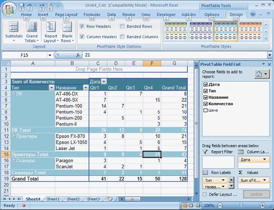Open the Excel Help question mark icon
Screen dimensions: 274x210
[253, 14]
